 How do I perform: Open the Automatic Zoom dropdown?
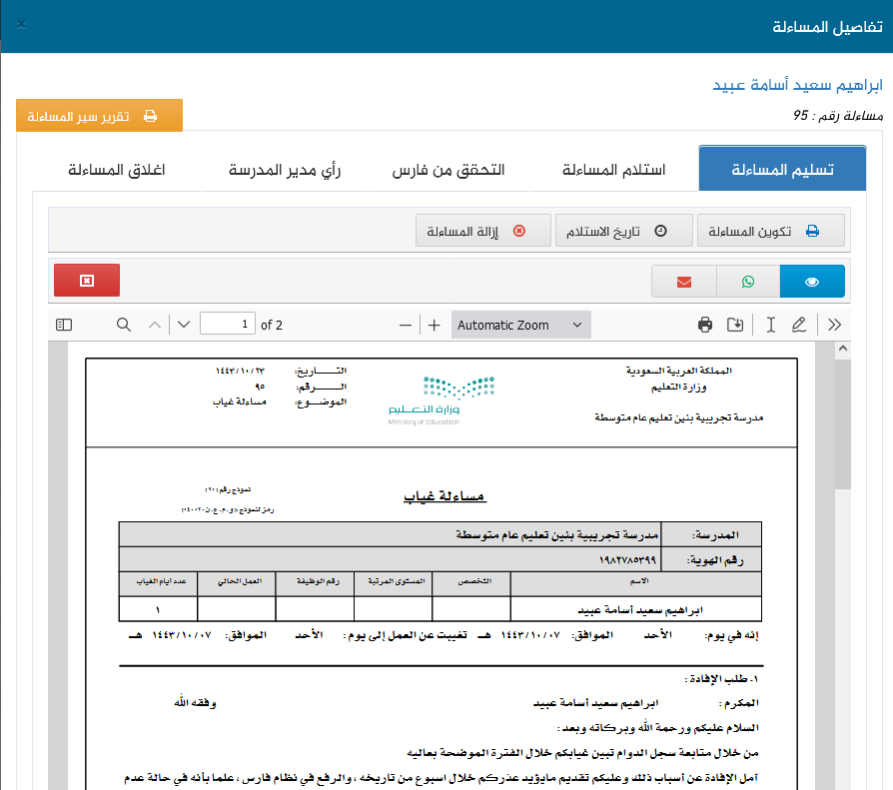(x=519, y=325)
